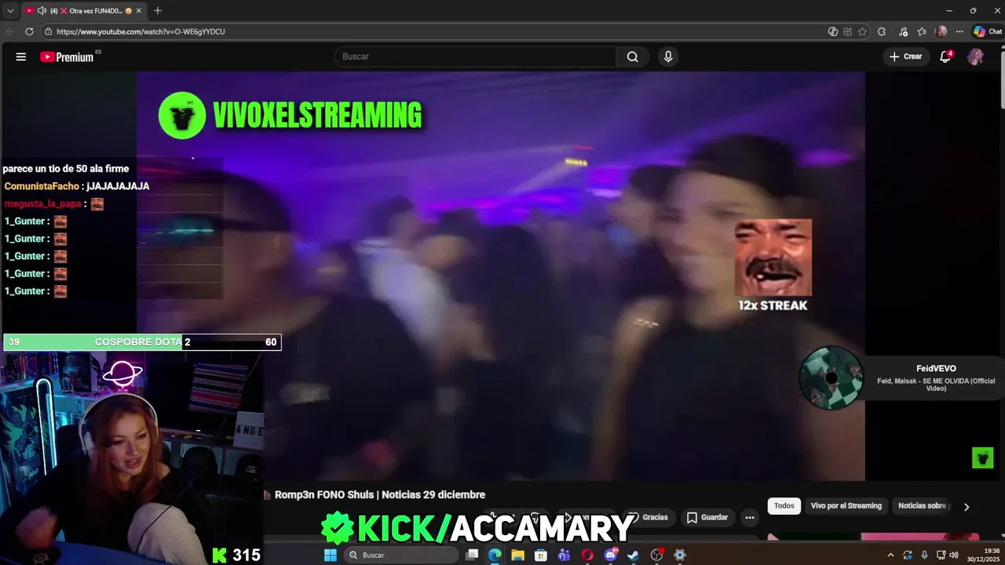
Task: Add page to favorites star icon
Action: (x=862, y=31)
